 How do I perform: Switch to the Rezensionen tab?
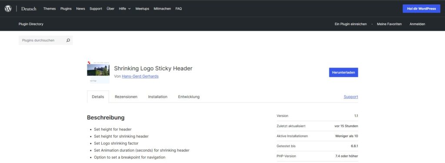pos(126,97)
